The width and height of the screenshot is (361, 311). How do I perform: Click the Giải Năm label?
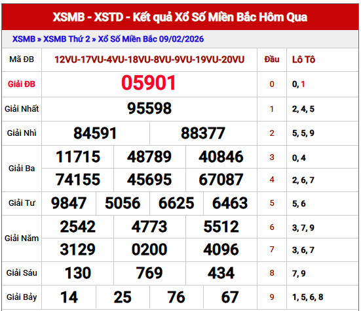coord(22,238)
